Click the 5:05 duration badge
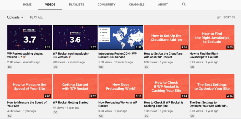Screen dimensions: 241x119 [230, 47]
